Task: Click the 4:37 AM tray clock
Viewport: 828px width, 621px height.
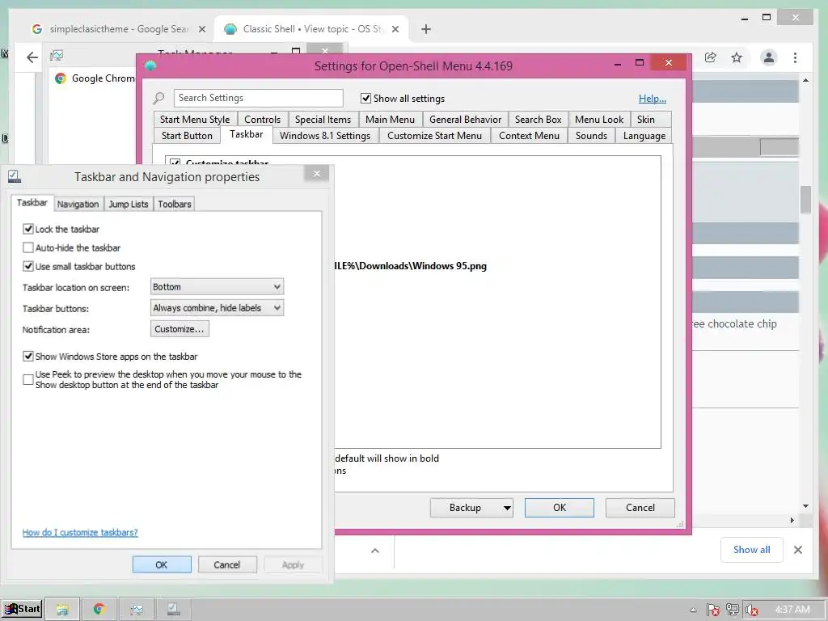Action: pos(792,610)
